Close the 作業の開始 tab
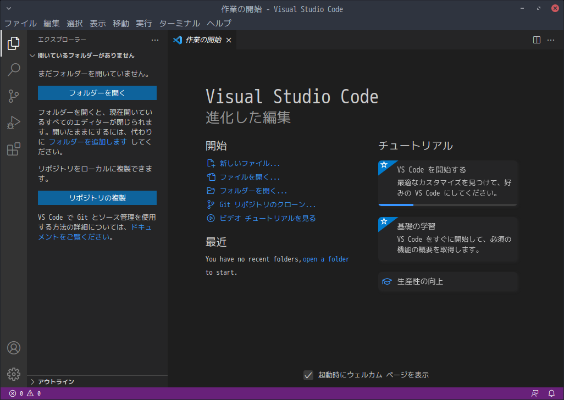The image size is (564, 400). coord(229,40)
